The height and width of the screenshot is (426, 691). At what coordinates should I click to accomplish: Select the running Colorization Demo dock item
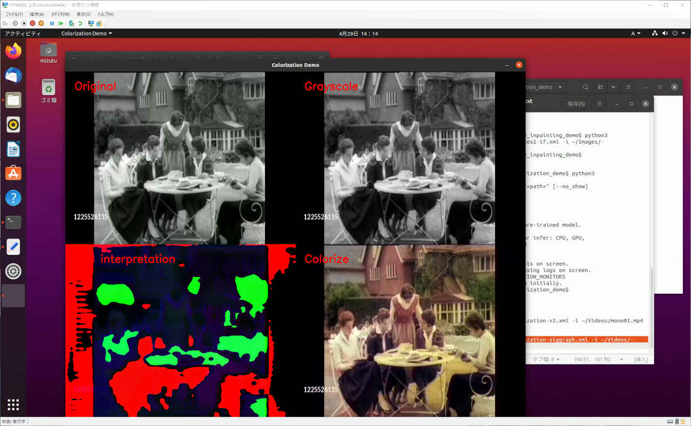tap(13, 296)
